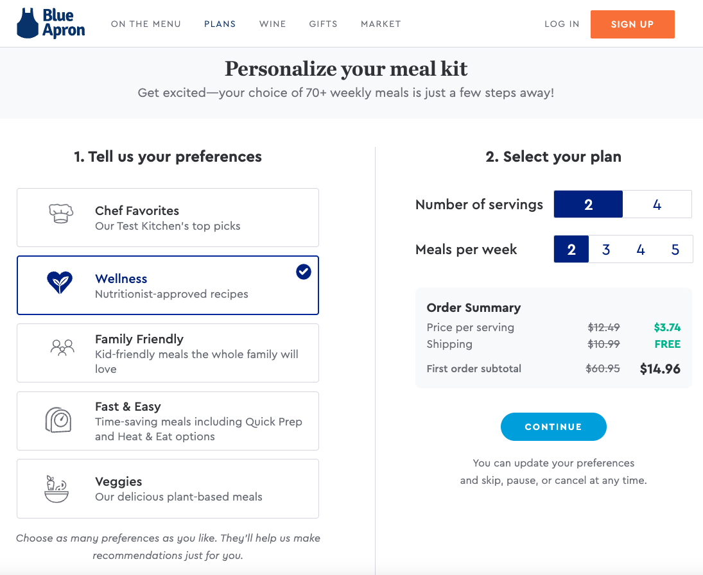Click the discounted $14.96 subtotal price

click(x=660, y=368)
